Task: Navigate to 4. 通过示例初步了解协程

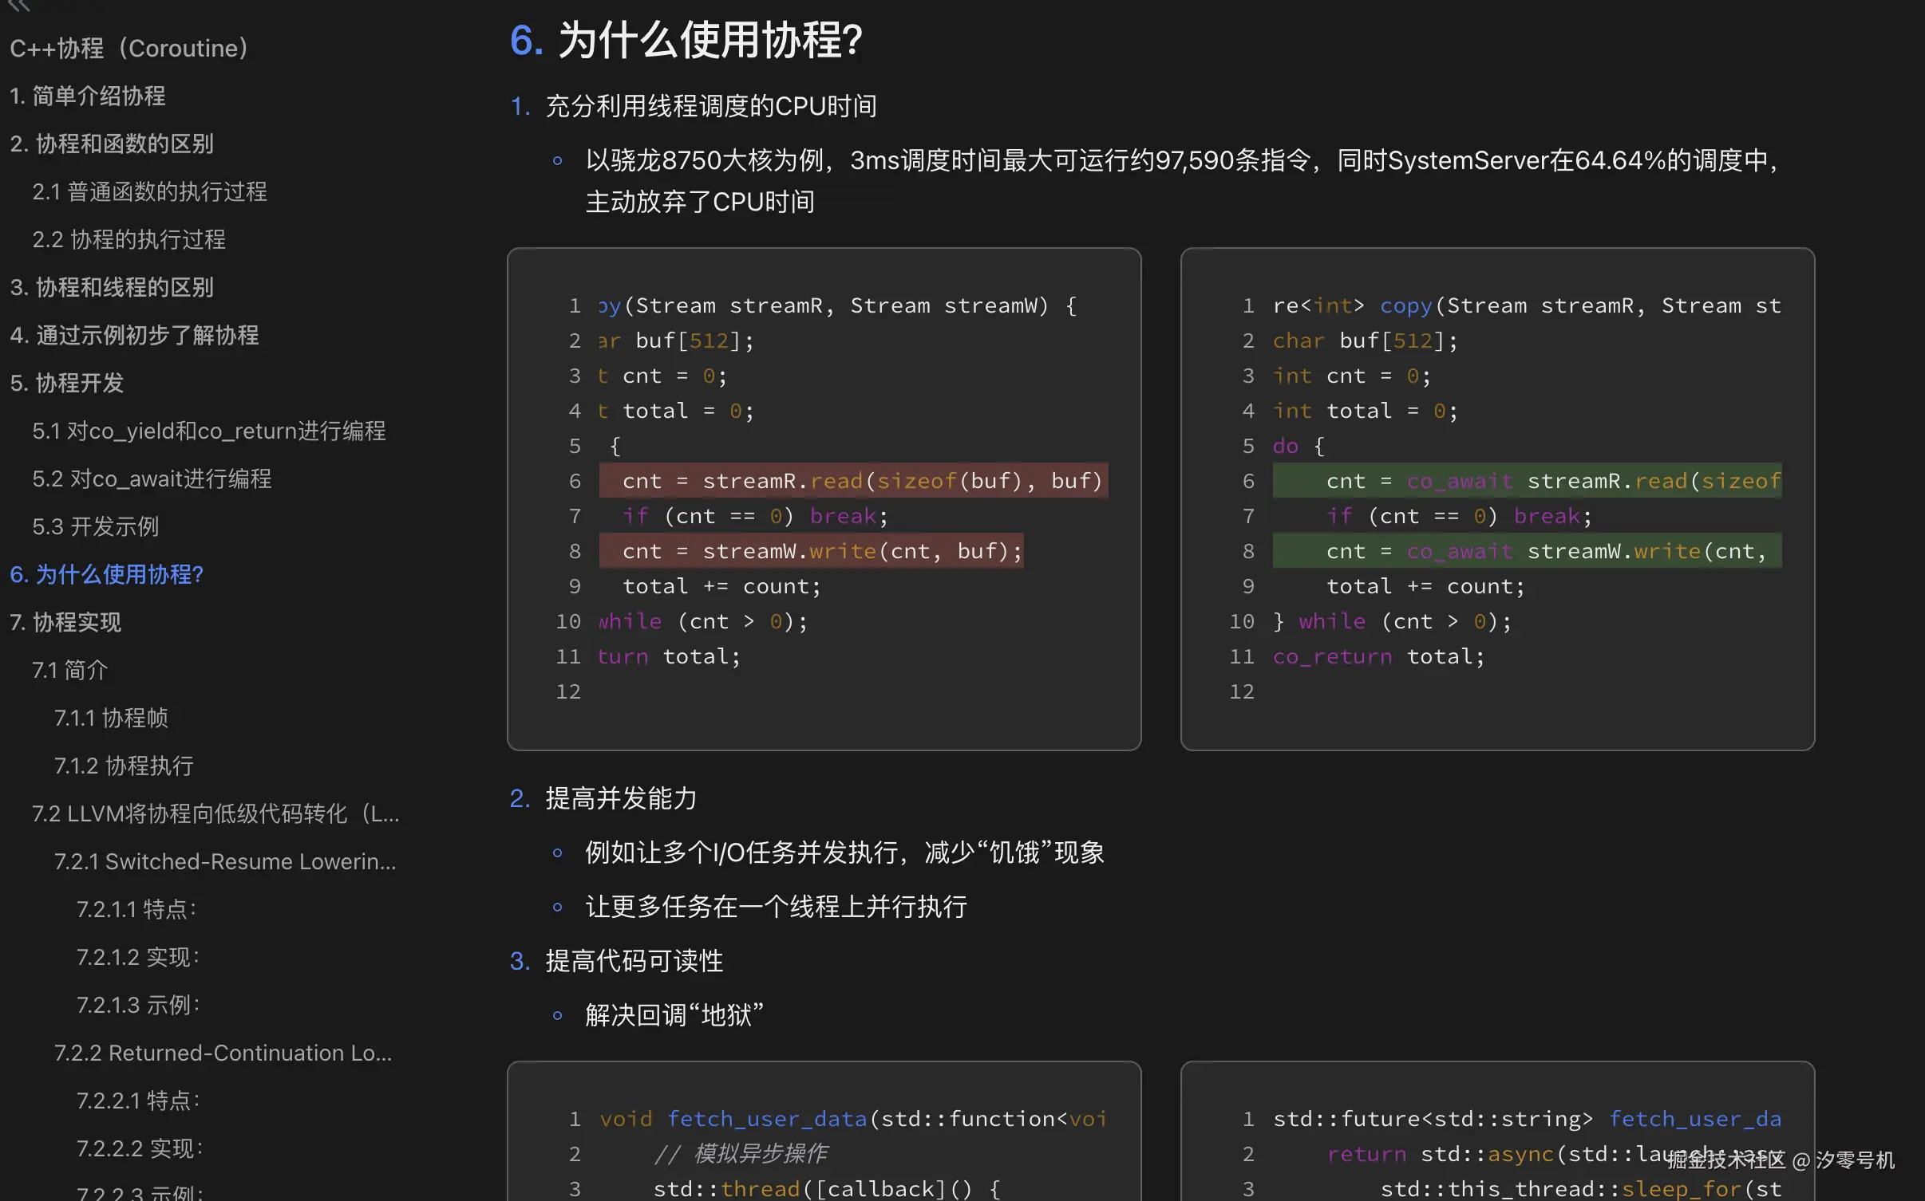Action: point(134,335)
